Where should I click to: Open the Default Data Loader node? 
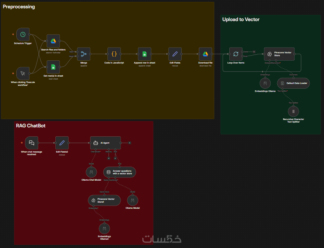293,83
